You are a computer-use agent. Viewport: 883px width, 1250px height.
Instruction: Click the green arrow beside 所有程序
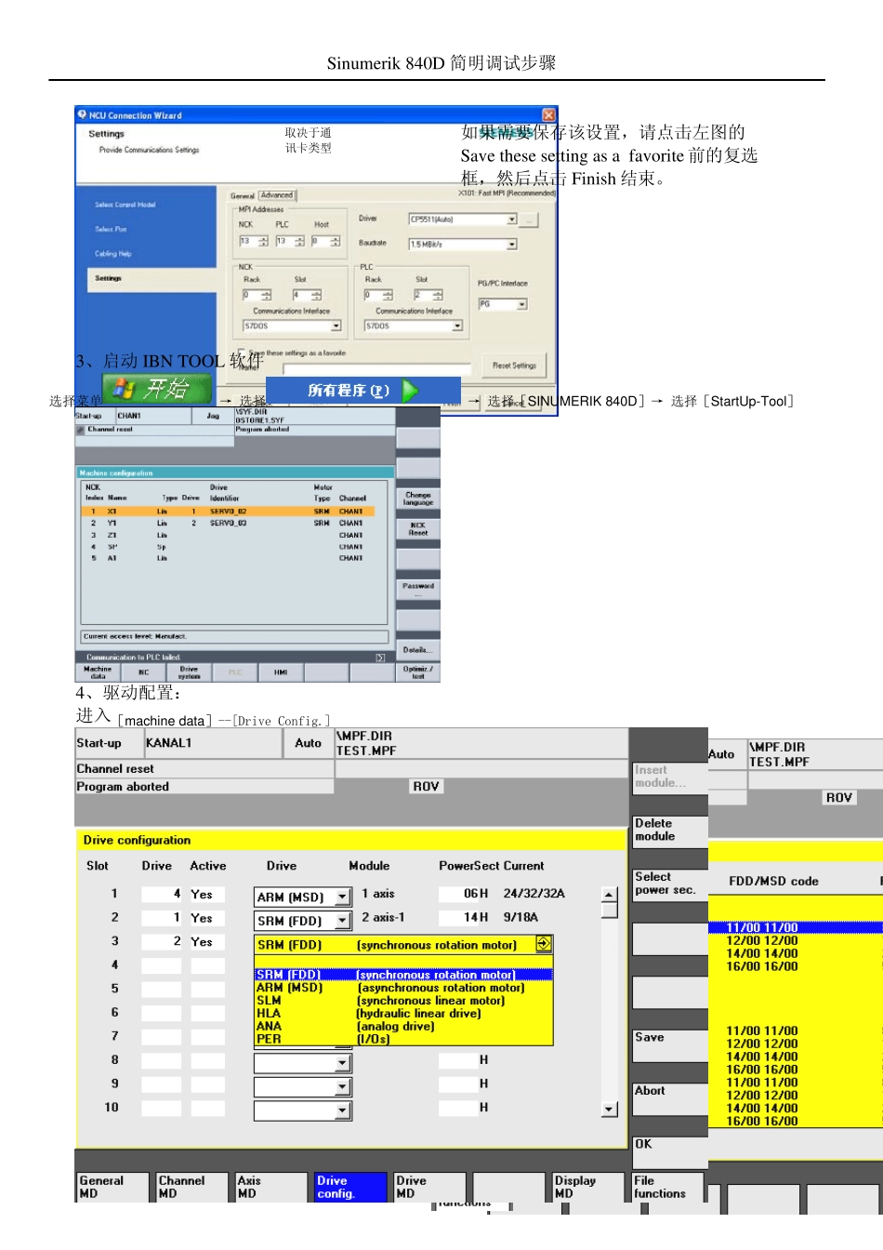click(410, 391)
